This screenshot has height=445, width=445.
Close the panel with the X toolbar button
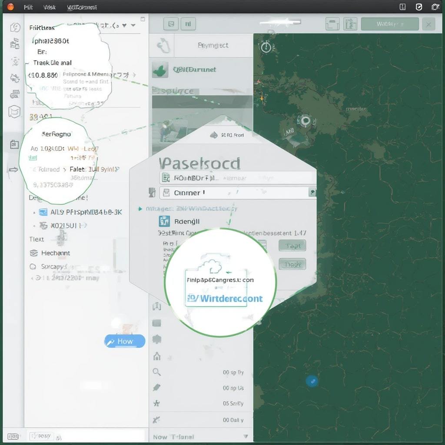428,24
